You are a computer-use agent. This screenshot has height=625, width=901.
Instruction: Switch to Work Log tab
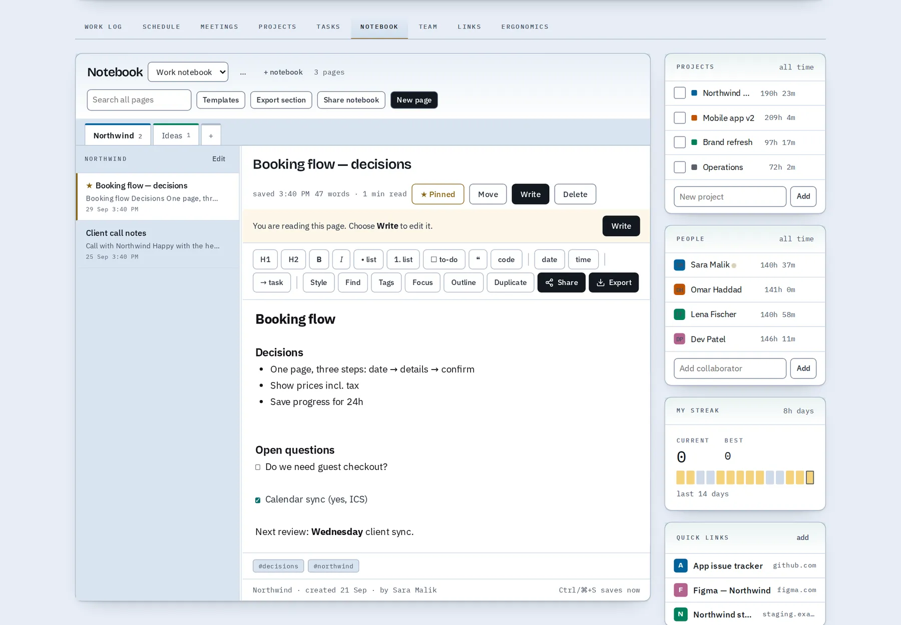tap(103, 26)
